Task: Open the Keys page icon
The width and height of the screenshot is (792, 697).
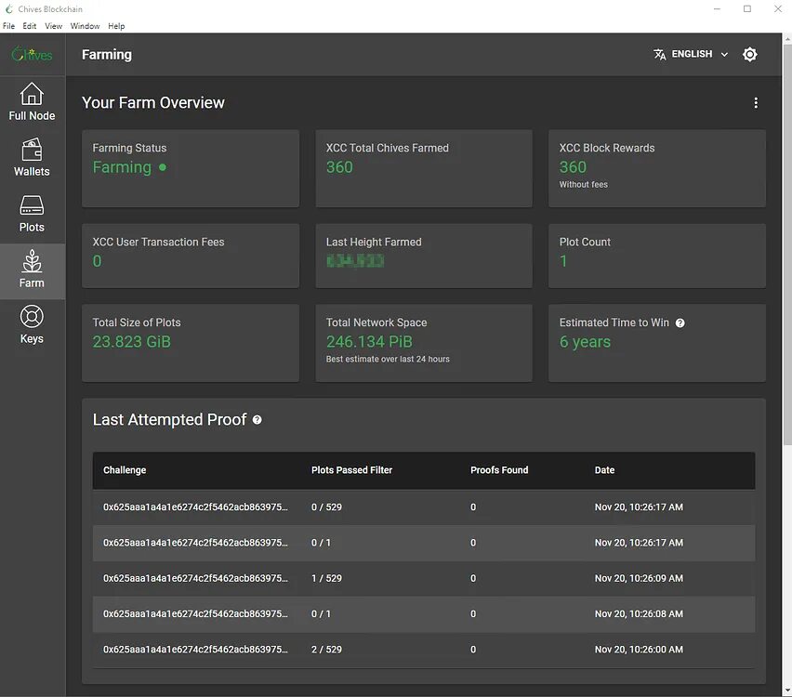Action: [32, 318]
